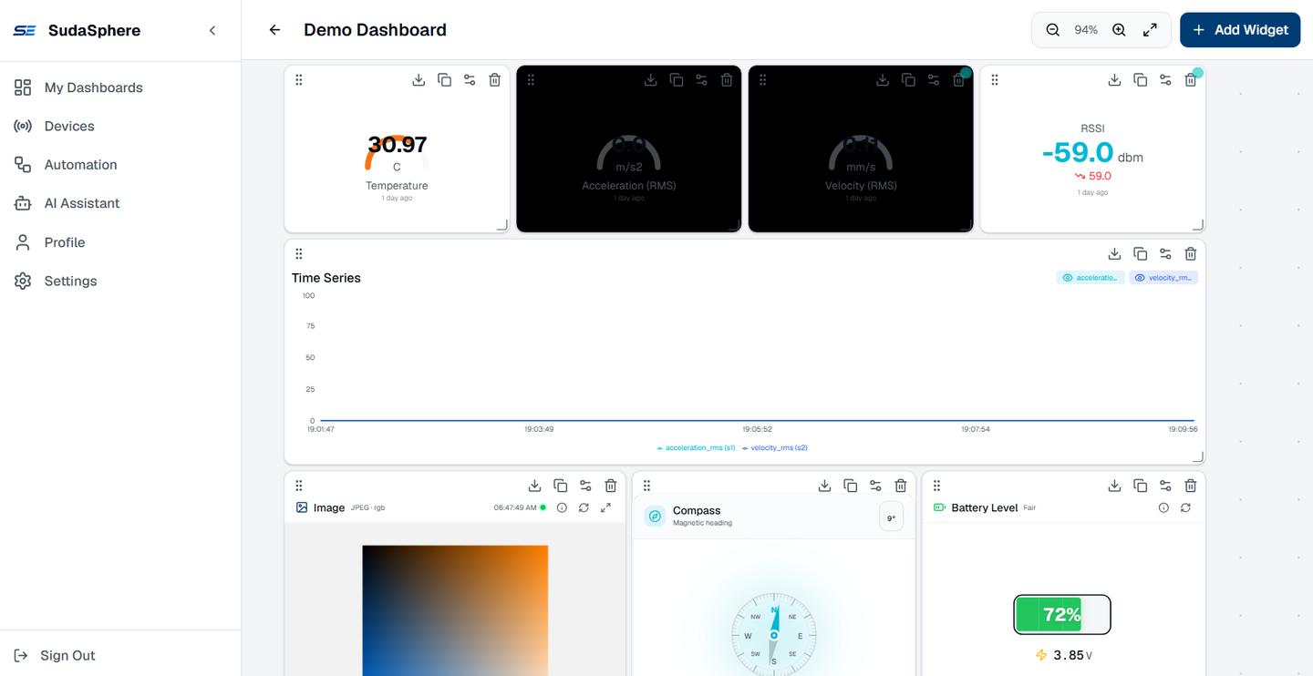Collapse the SudaSphere sidebar

(x=212, y=30)
